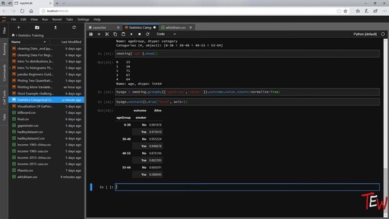
Task: Open the File menu
Action: coord(13,19)
